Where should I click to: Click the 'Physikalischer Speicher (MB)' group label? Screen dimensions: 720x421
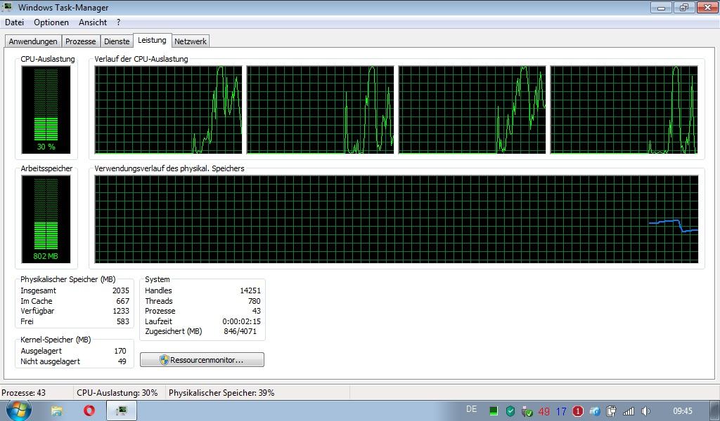pos(68,279)
